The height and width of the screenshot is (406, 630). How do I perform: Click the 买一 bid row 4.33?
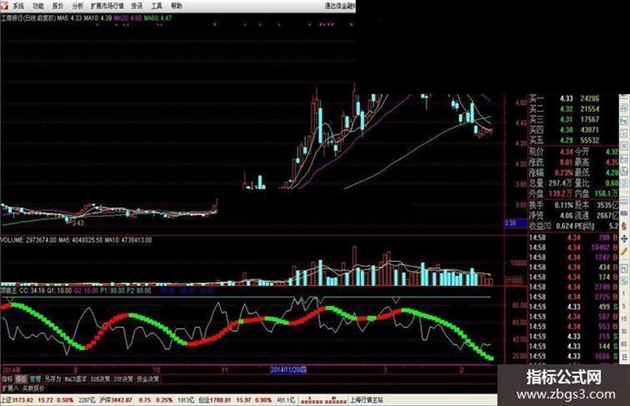565,99
